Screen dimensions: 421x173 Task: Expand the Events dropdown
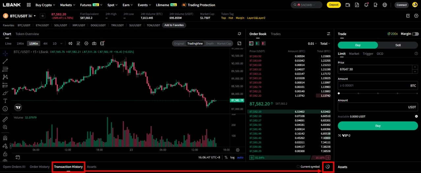point(144,5)
